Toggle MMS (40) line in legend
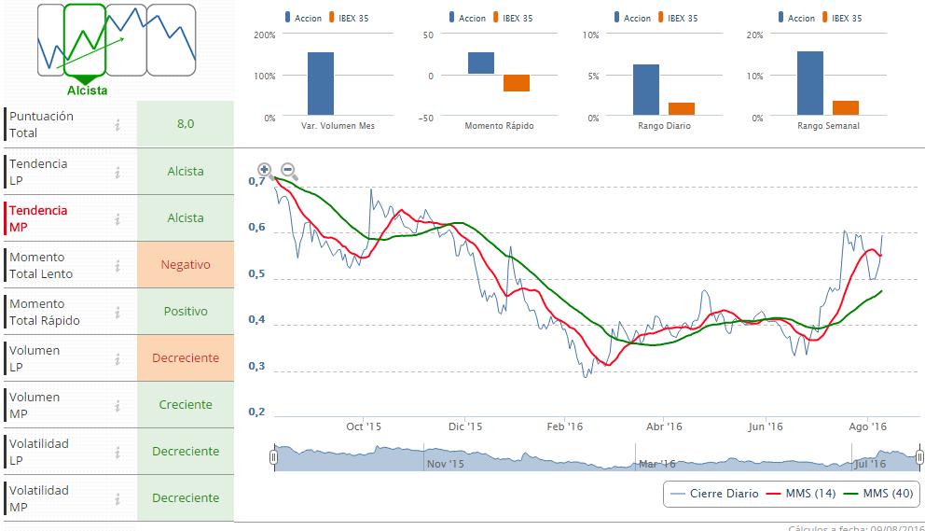Image resolution: width=925 pixels, height=531 pixels. coord(877,494)
